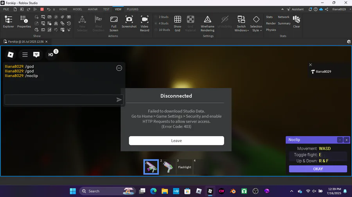Click the Undo arrow
The width and height of the screenshot is (352, 197).
click(49, 9)
